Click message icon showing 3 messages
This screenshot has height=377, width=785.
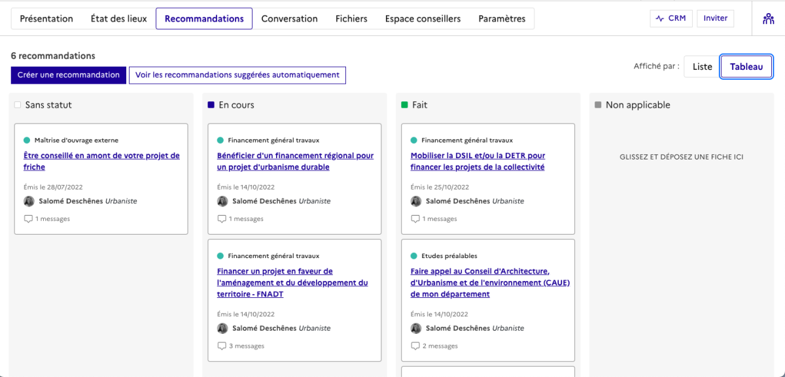pos(222,346)
